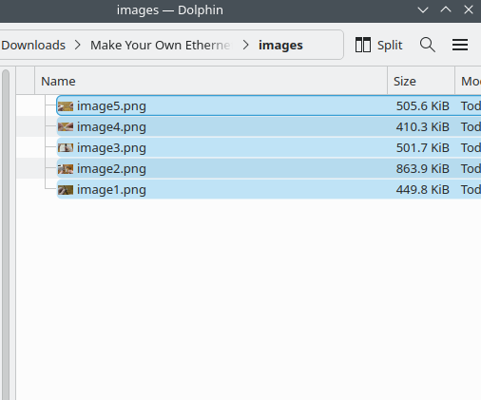The height and width of the screenshot is (400, 481).
Task: Open the hamburger menu
Action: [460, 45]
